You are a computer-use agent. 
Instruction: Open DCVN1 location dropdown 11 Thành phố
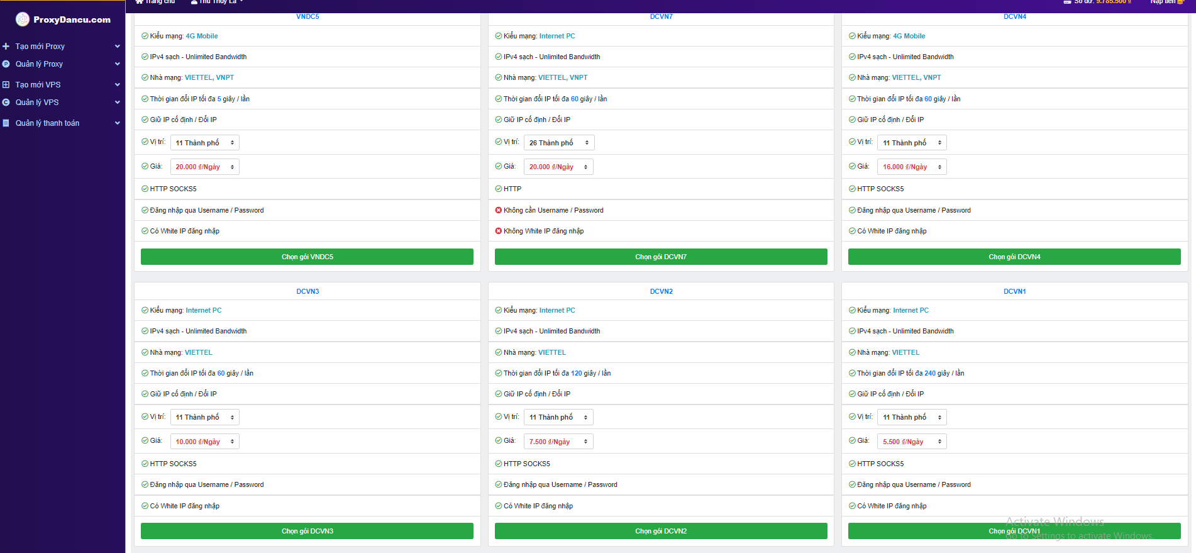pyautogui.click(x=912, y=417)
